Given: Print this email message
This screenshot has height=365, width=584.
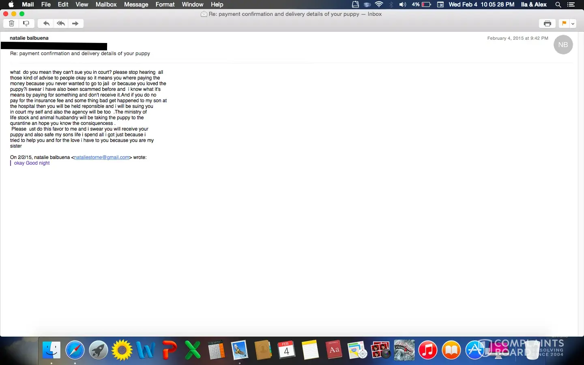Looking at the screenshot, I should coord(547,24).
